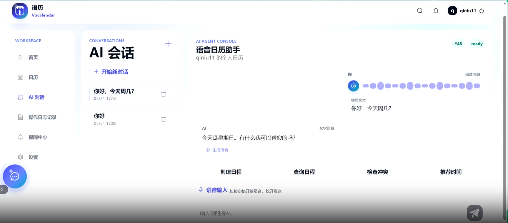
Task: Click the page vertical scrollbar
Action: pyautogui.click(x=505, y=117)
